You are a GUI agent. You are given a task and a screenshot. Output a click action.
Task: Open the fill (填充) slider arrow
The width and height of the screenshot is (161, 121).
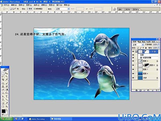(159, 48)
